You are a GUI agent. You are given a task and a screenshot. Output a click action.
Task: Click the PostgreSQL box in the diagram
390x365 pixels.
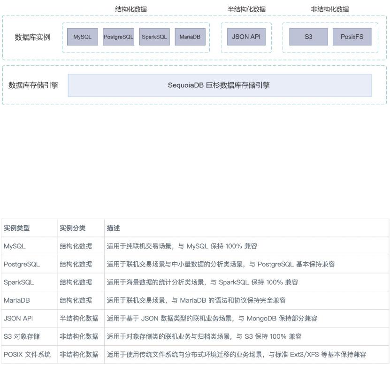coord(118,37)
